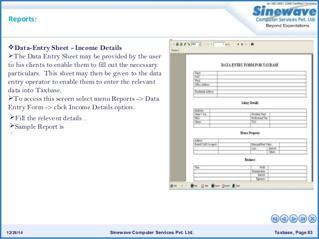Click the Print button at preview bottom

[173, 186]
